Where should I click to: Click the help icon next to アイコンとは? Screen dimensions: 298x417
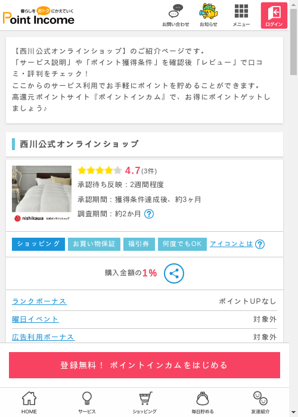[x=260, y=244]
